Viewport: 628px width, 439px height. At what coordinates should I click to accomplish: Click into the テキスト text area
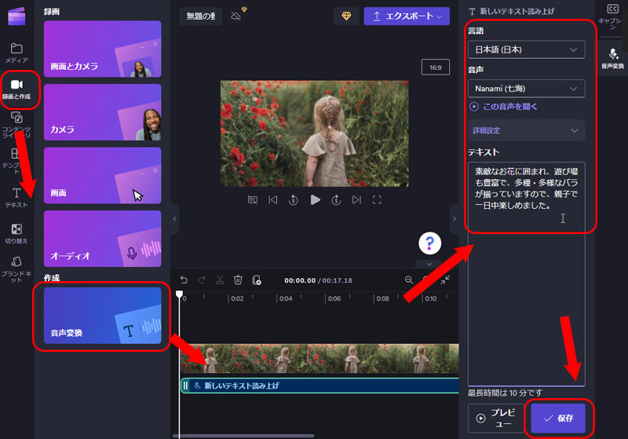pyautogui.click(x=526, y=274)
